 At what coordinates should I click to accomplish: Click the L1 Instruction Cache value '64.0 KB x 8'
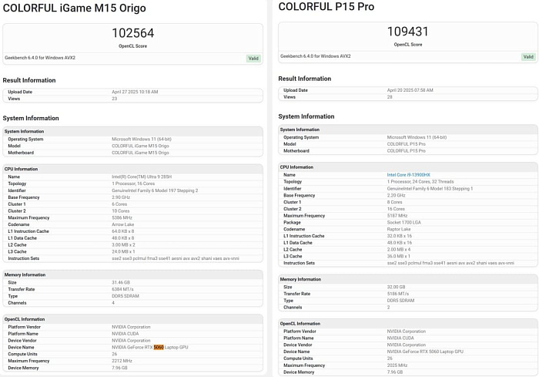coord(122,232)
